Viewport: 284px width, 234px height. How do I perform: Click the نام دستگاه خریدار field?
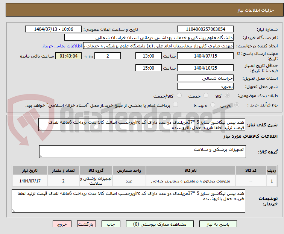coord(149,38)
